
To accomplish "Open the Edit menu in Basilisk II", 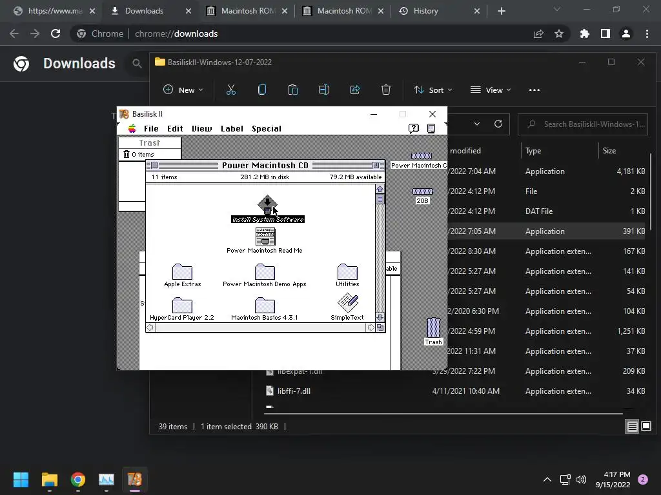I will [x=175, y=129].
